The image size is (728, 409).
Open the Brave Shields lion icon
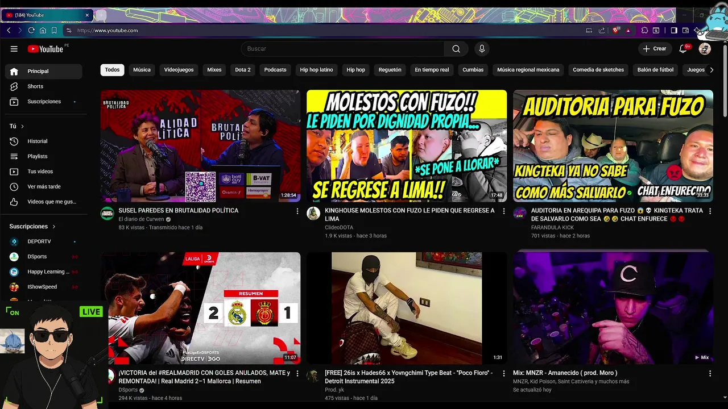tap(616, 30)
